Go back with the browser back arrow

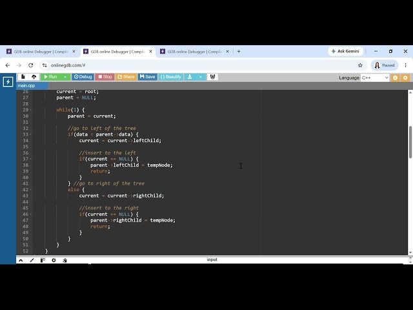[x=7, y=65]
